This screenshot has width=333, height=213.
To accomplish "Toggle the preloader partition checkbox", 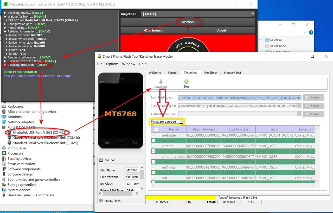I will (x=153, y=135).
